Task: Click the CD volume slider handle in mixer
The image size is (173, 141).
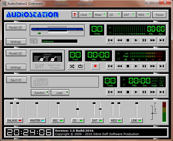Action: pyautogui.click(x=77, y=109)
